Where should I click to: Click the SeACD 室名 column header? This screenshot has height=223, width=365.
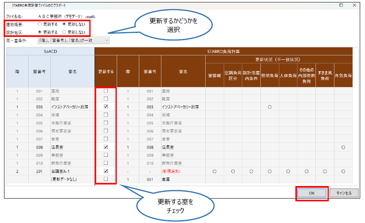pos(72,71)
